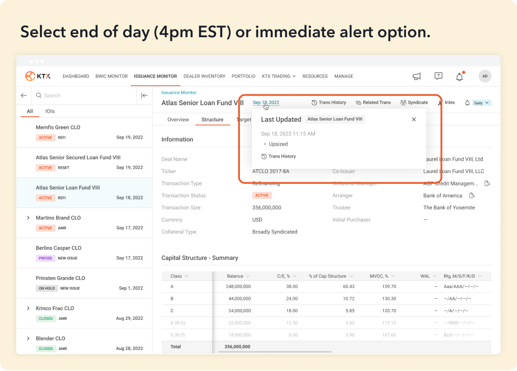Open Resources menu
This screenshot has height=371, width=517.
315,76
